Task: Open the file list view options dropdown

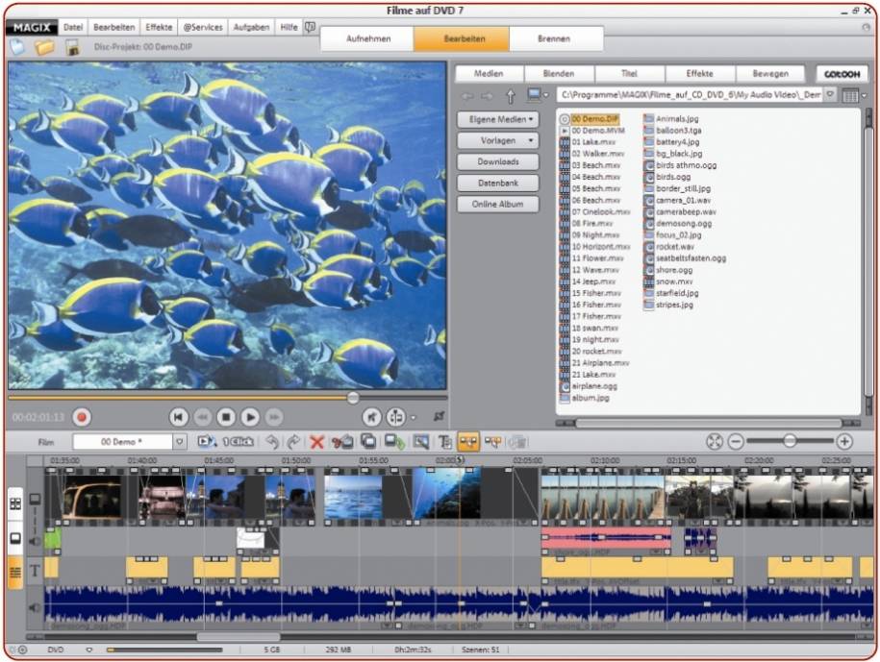Action: [x=854, y=96]
